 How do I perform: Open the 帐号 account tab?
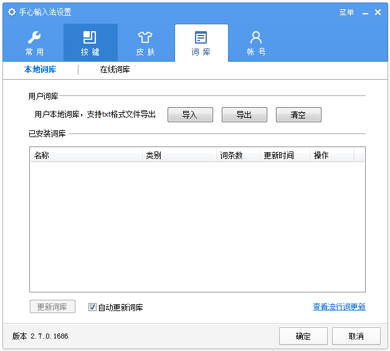(256, 43)
